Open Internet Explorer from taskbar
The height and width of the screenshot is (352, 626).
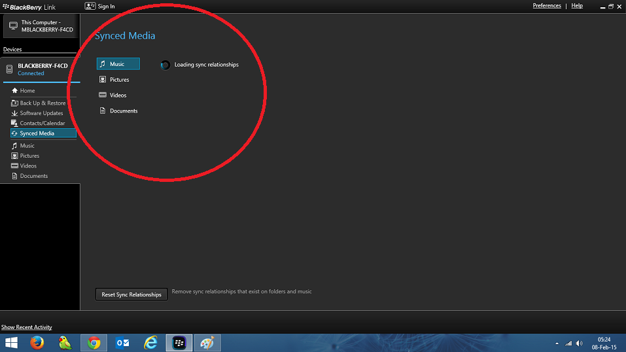tap(150, 343)
